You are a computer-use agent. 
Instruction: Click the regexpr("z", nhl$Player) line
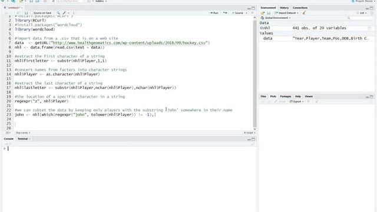[42, 101]
